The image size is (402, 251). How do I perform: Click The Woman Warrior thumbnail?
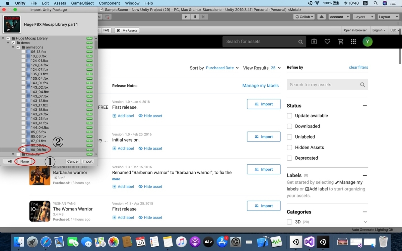pos(40,211)
